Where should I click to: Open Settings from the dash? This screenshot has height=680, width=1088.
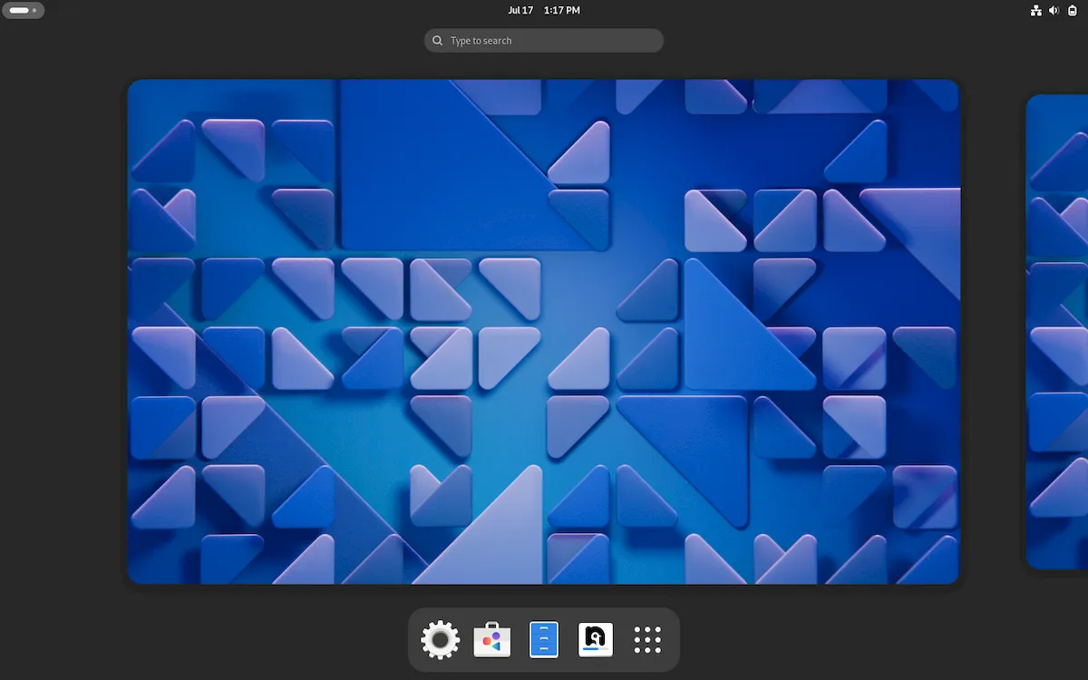(440, 640)
